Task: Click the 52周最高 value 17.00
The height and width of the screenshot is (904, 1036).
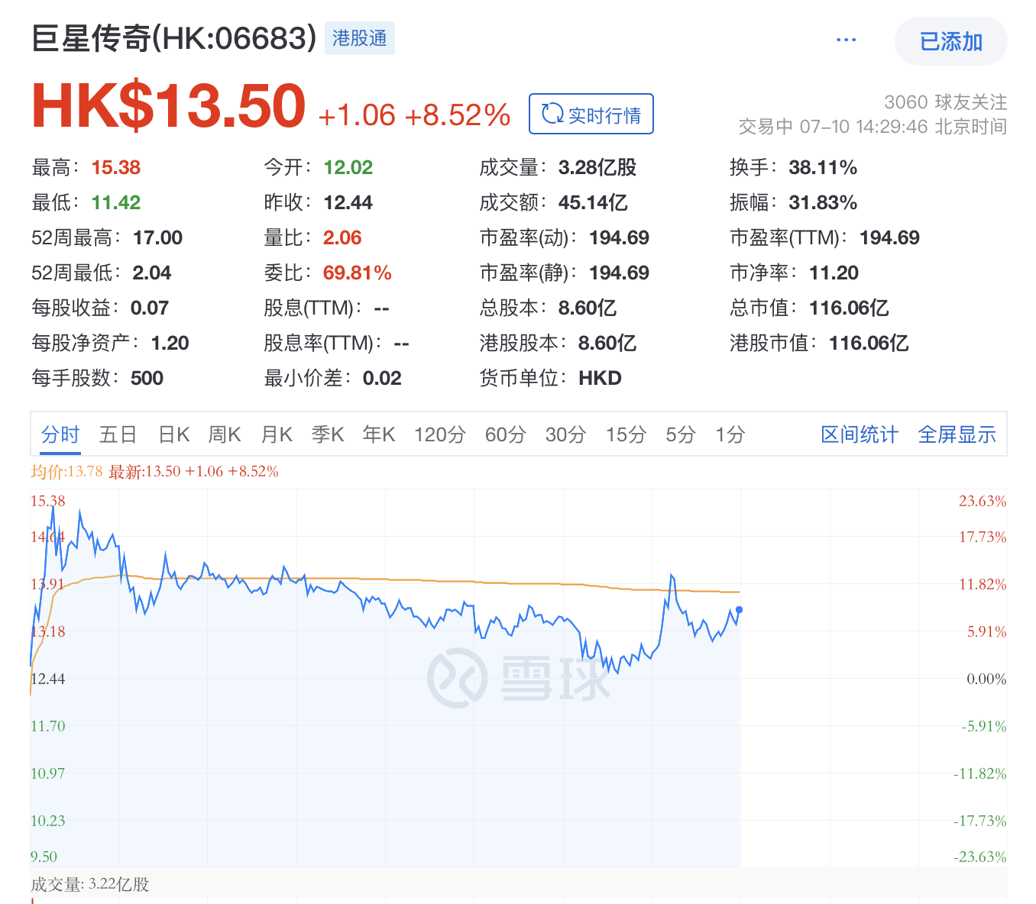Action: [x=158, y=237]
